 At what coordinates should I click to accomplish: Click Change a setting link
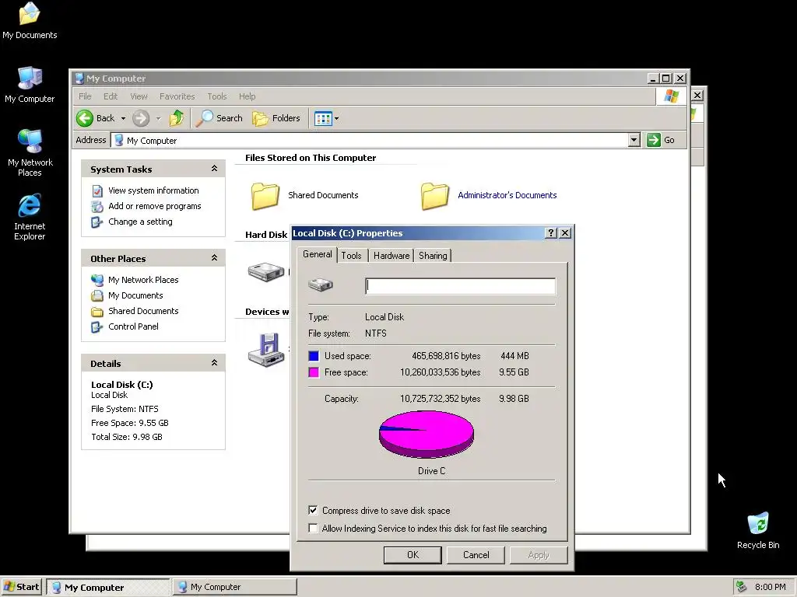point(140,222)
